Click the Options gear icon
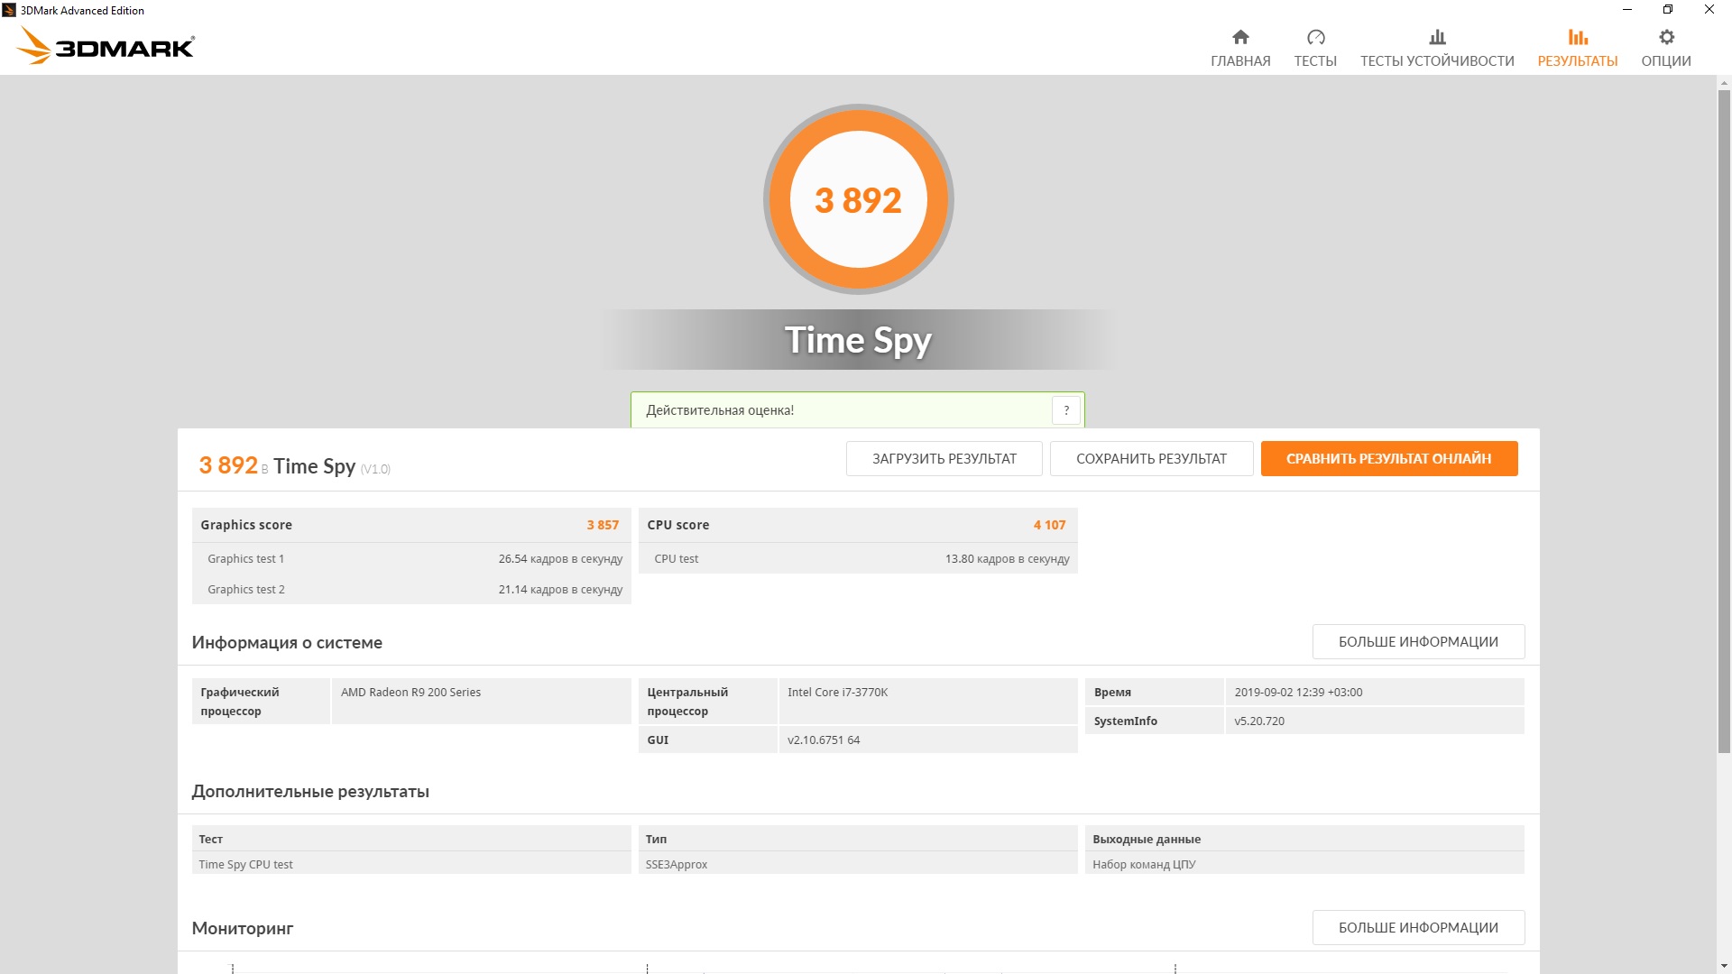The image size is (1732, 974). (x=1666, y=37)
